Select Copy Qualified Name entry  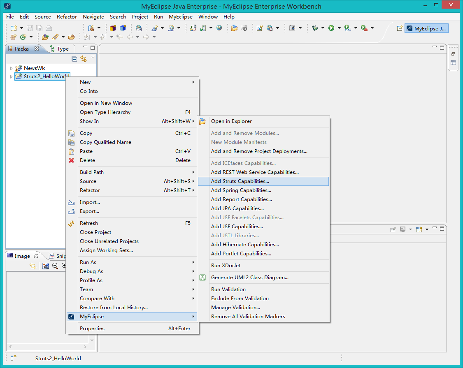(132, 142)
